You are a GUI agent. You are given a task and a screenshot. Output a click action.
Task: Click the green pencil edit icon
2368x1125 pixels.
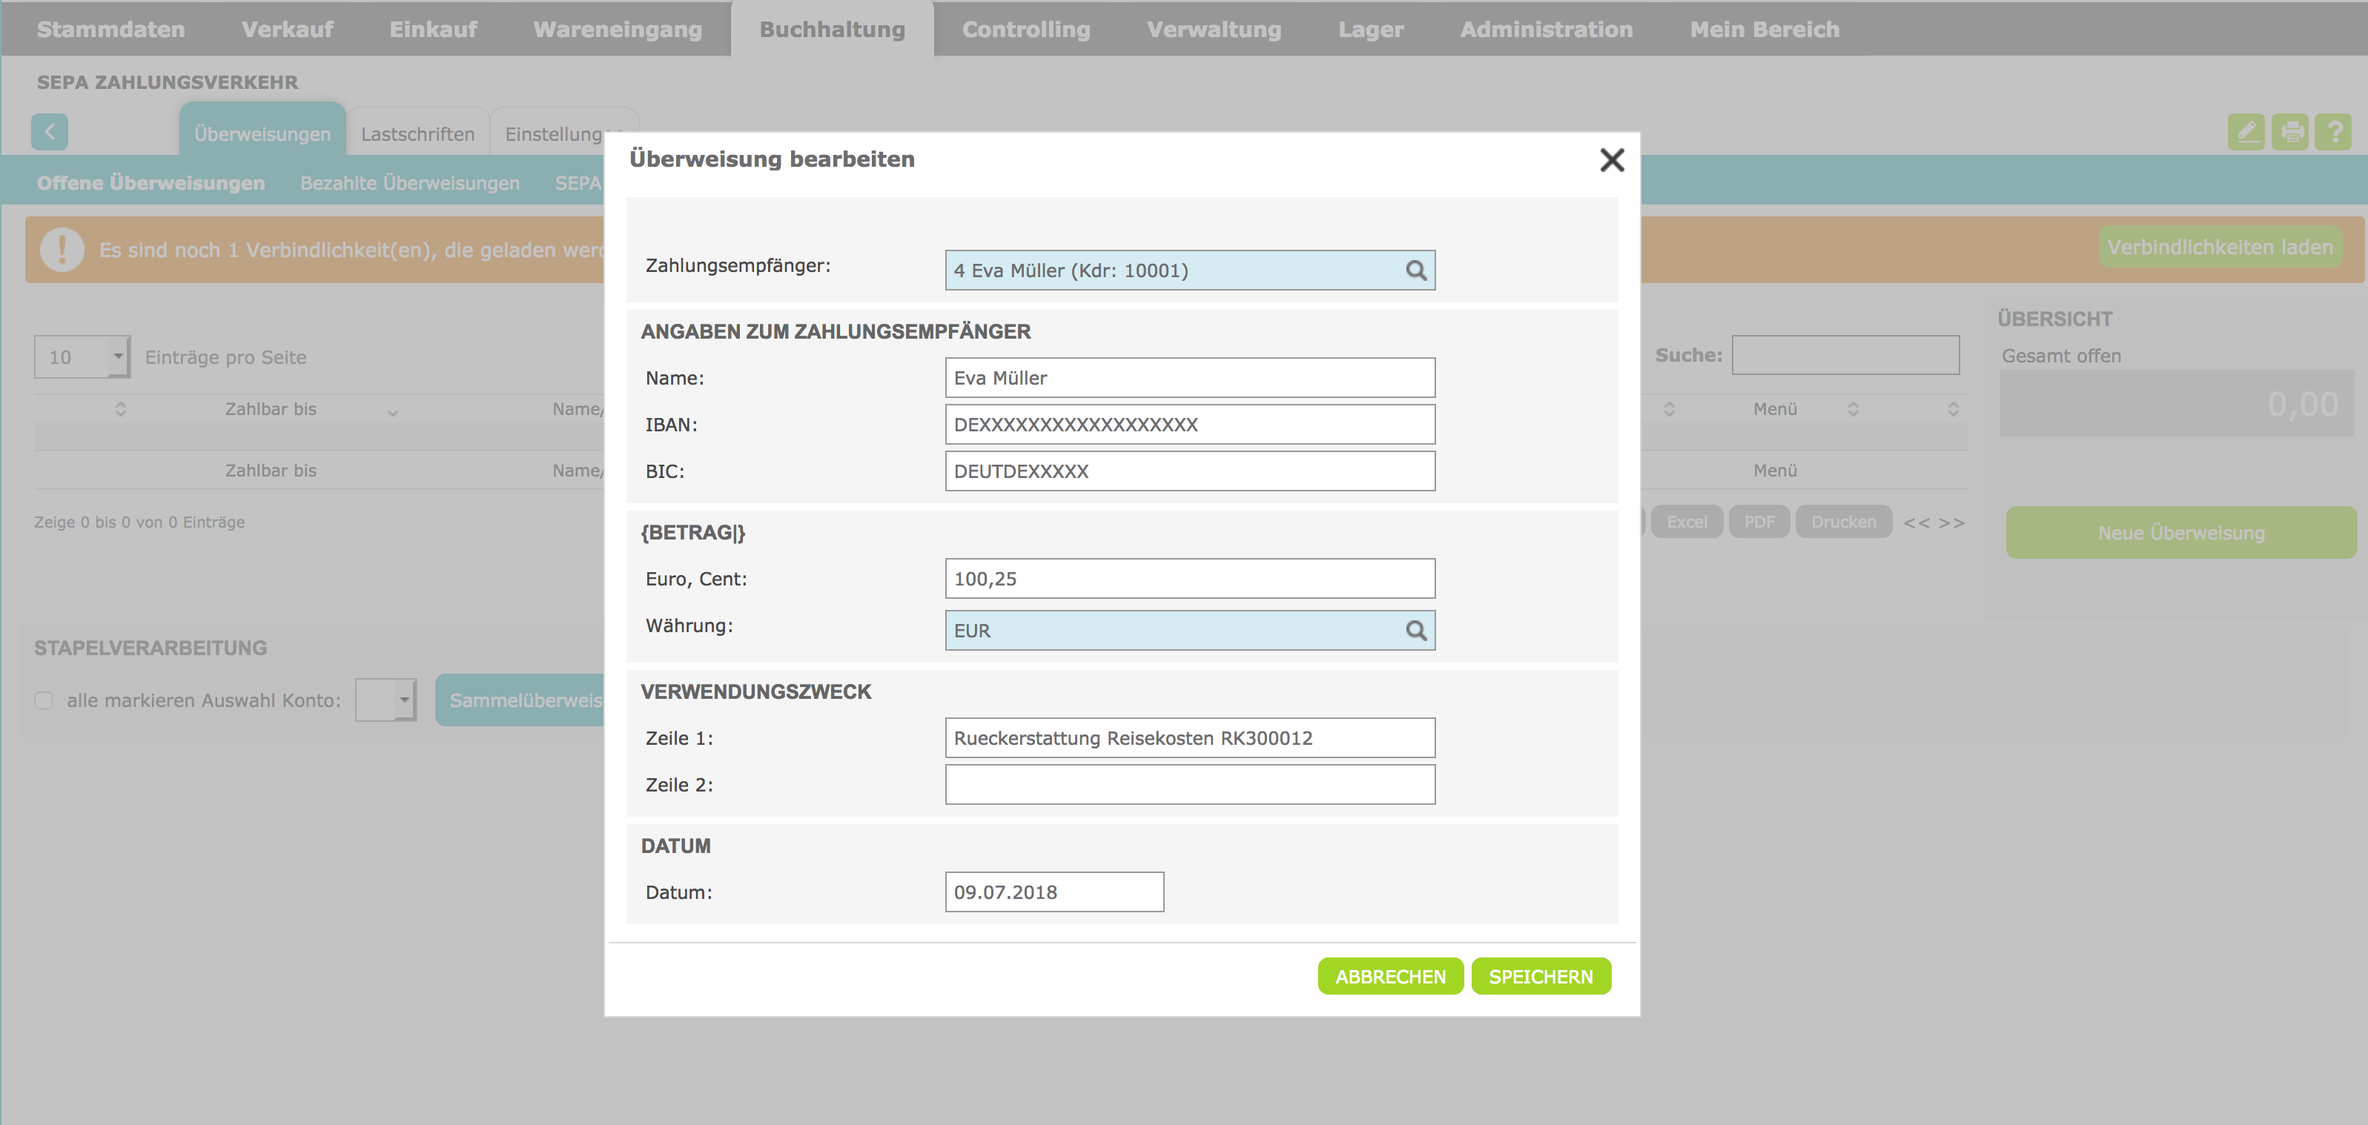[x=2246, y=133]
